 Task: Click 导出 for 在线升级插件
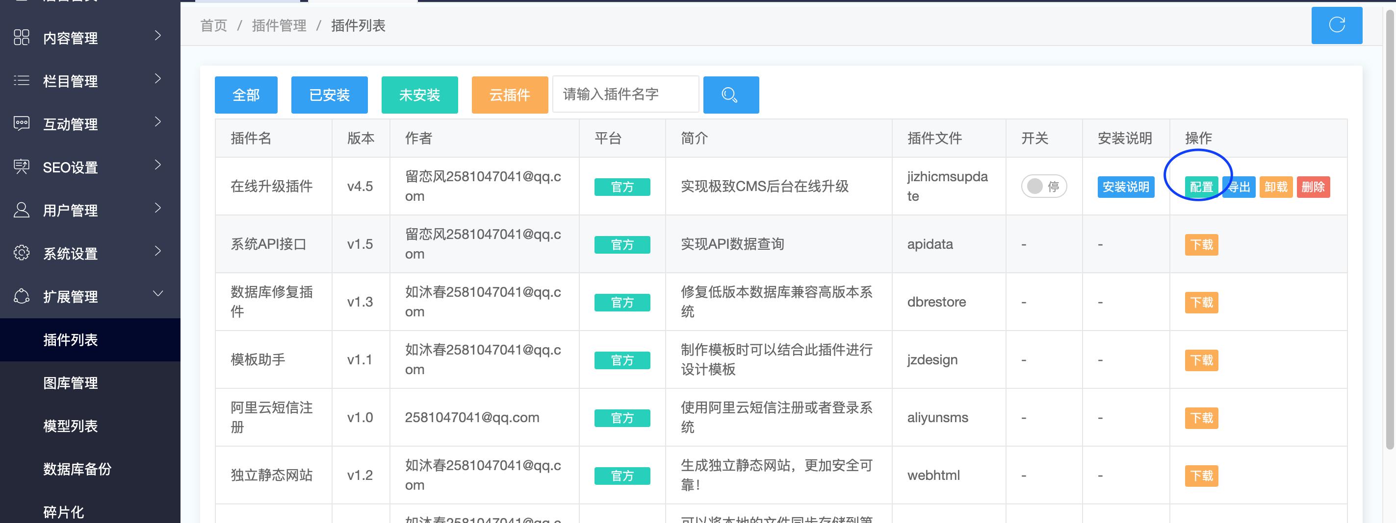1239,187
